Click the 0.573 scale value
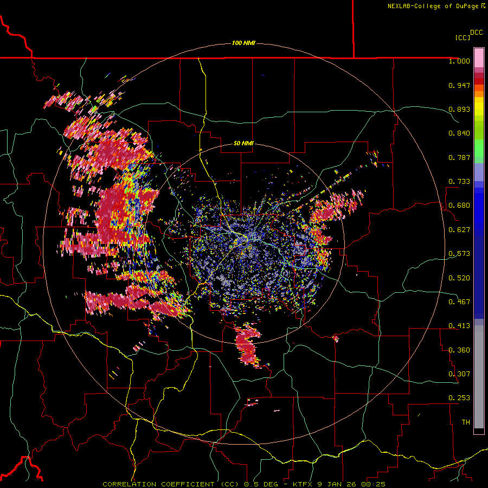 (459, 254)
